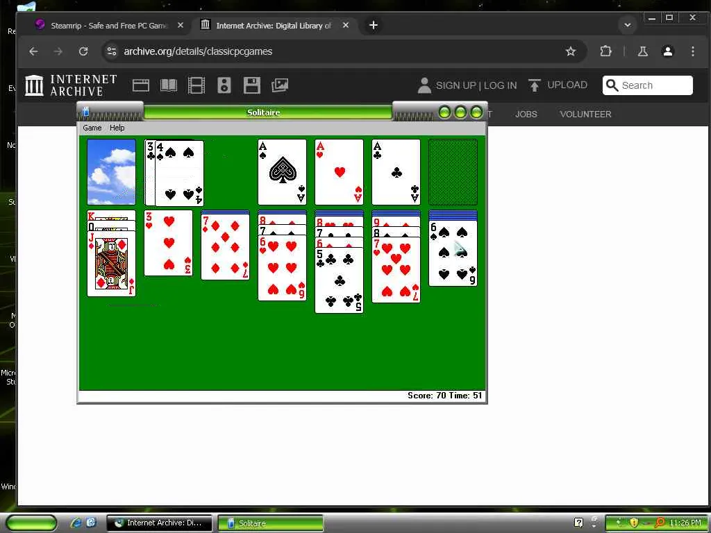
Task: Click the help tray icon
Action: pos(578,523)
